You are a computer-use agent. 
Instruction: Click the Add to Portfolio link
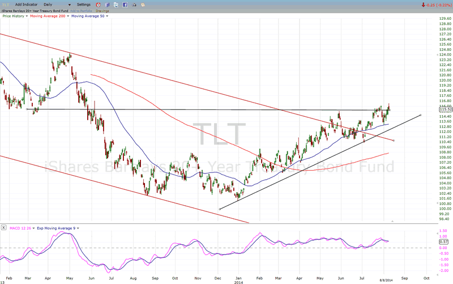(x=81, y=10)
